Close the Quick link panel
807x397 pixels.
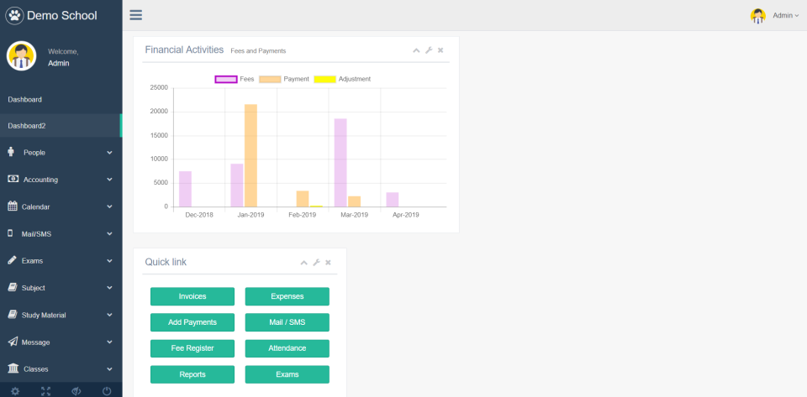click(x=328, y=263)
